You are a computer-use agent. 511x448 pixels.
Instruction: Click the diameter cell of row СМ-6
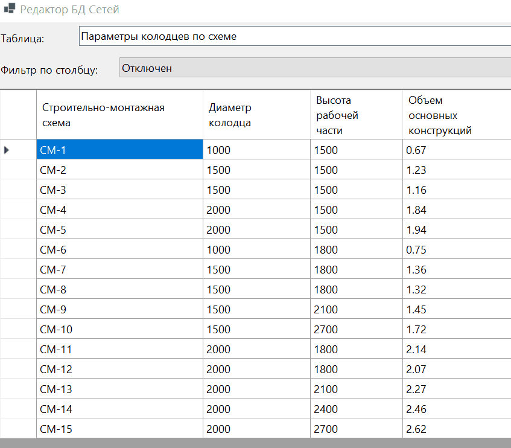tap(256, 249)
